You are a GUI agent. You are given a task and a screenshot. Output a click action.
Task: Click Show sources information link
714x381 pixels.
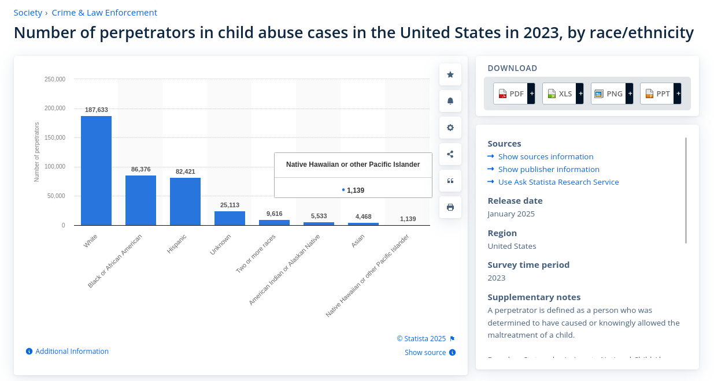click(x=546, y=156)
